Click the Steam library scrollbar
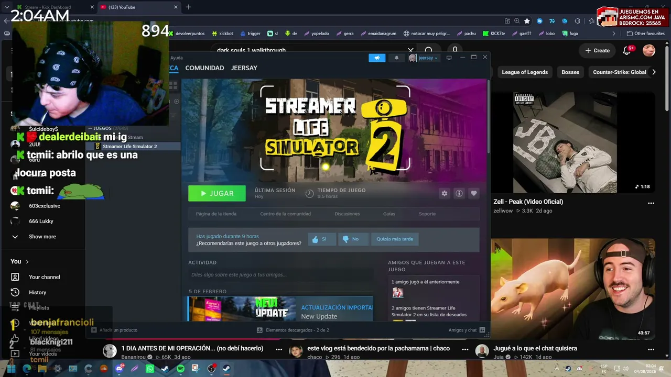671x377 pixels. point(489,116)
